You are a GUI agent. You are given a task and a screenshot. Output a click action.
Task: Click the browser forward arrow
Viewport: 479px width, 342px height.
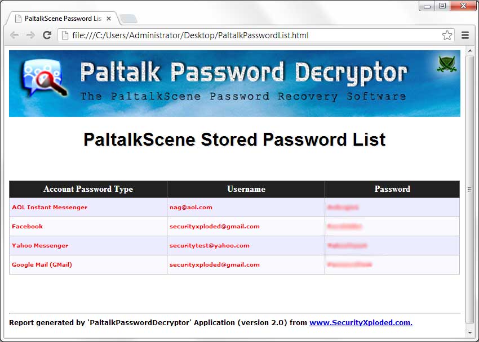(30, 35)
